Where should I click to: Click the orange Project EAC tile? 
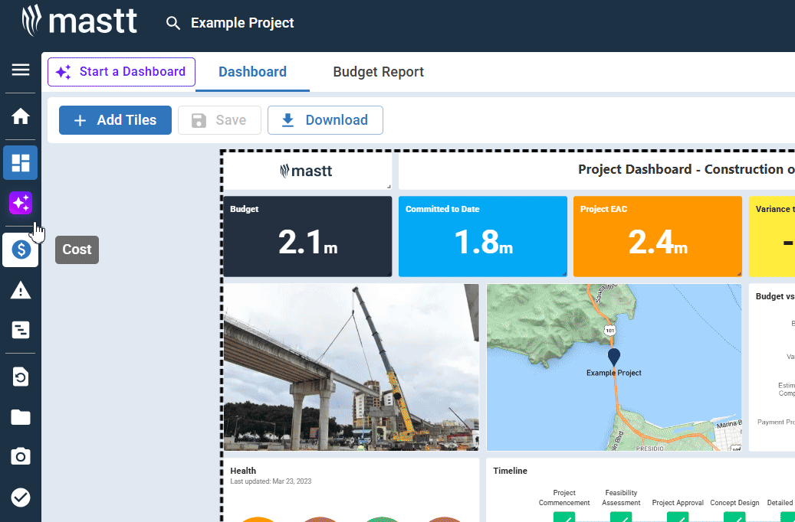coord(657,237)
